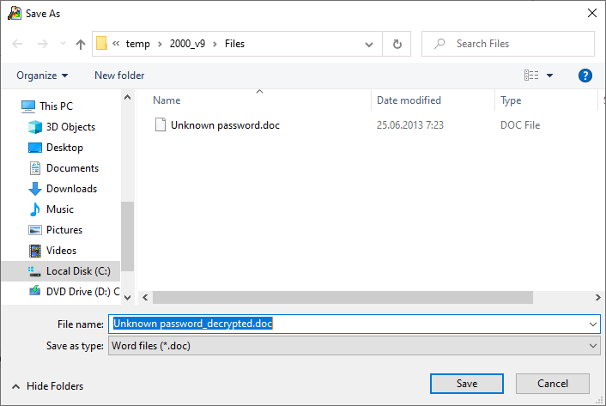This screenshot has width=606, height=406.
Task: Expand the Save as type dropdown
Action: click(x=594, y=345)
